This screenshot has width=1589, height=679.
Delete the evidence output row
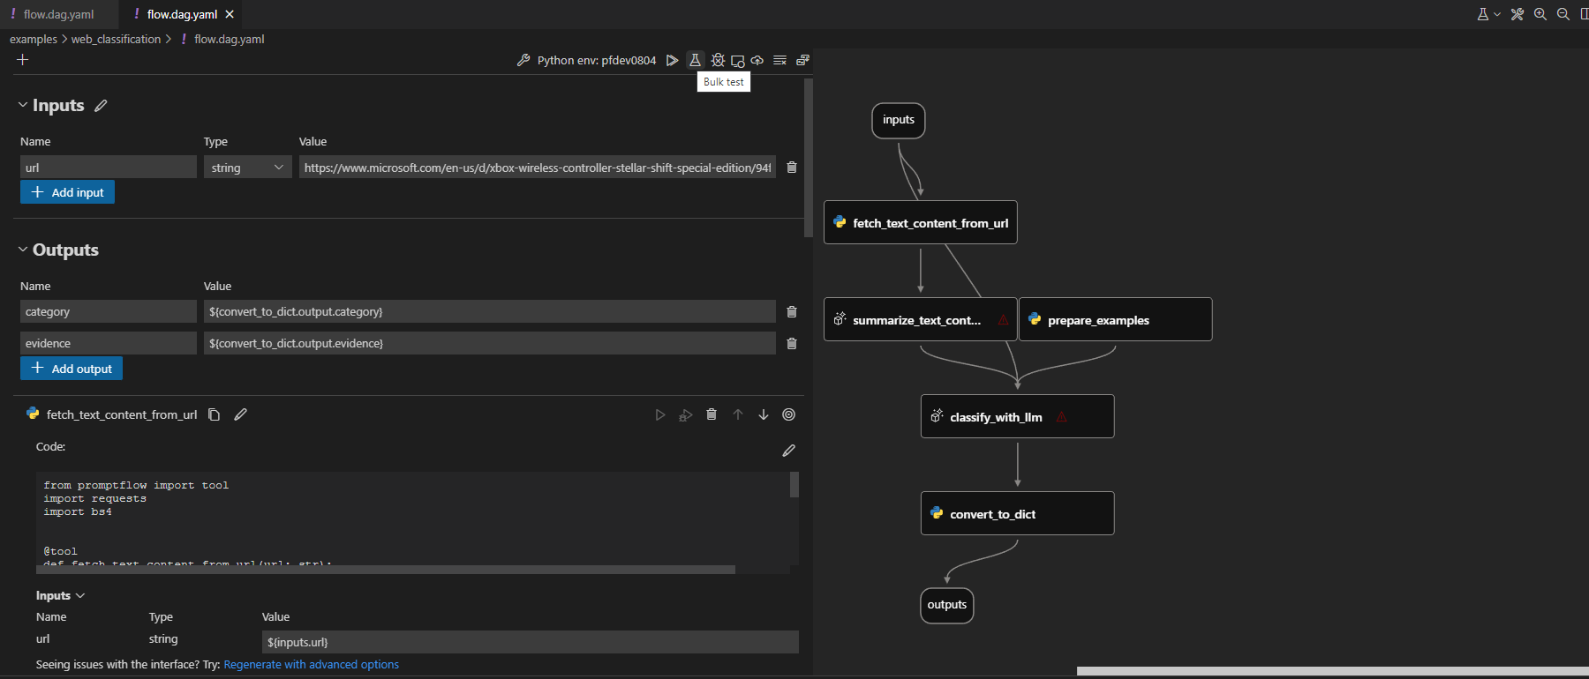[x=792, y=344]
